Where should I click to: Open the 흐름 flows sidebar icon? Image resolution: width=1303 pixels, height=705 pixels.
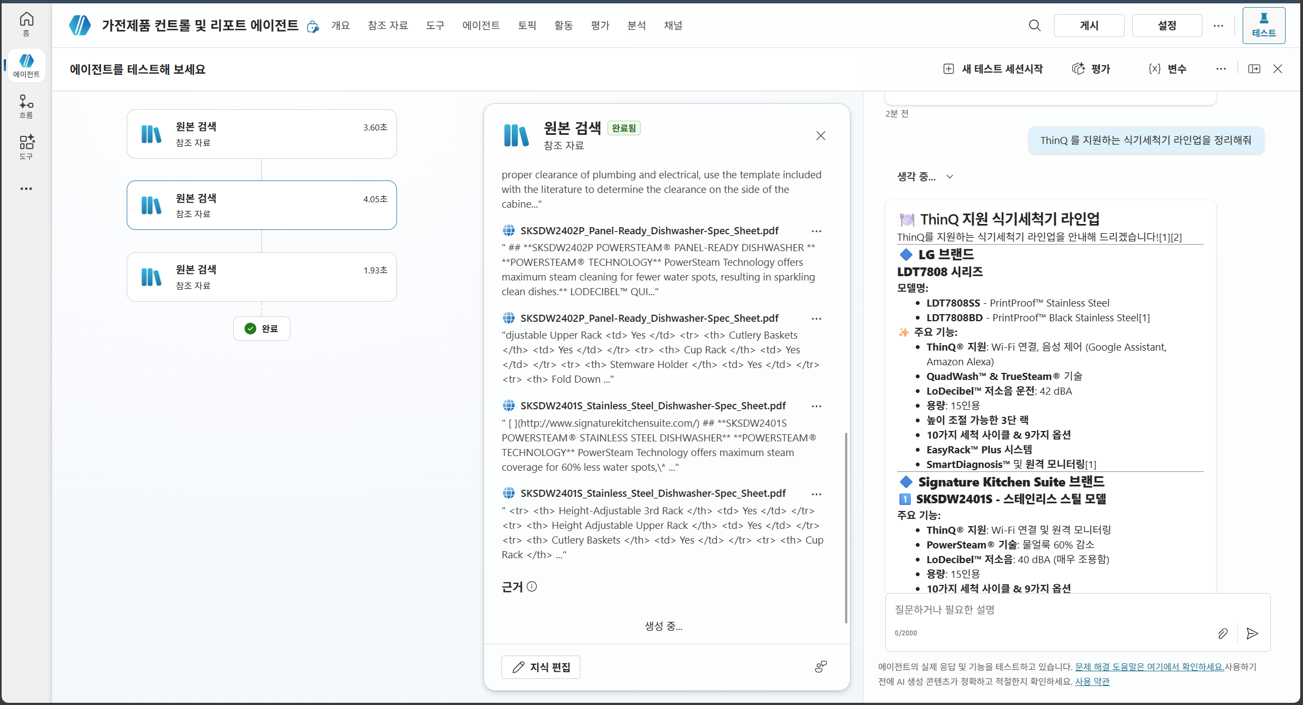(x=26, y=106)
